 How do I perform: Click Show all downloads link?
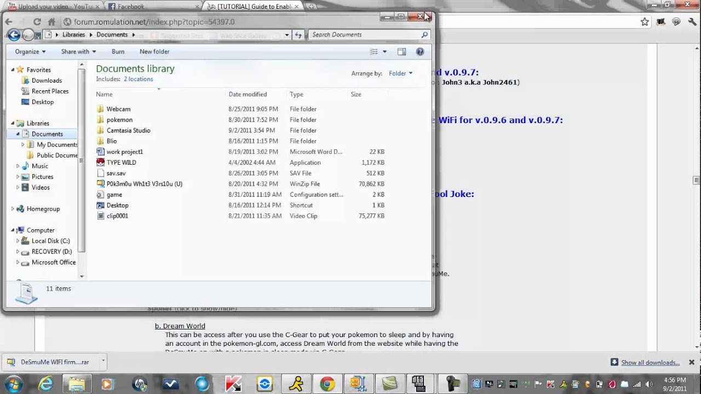click(650, 362)
